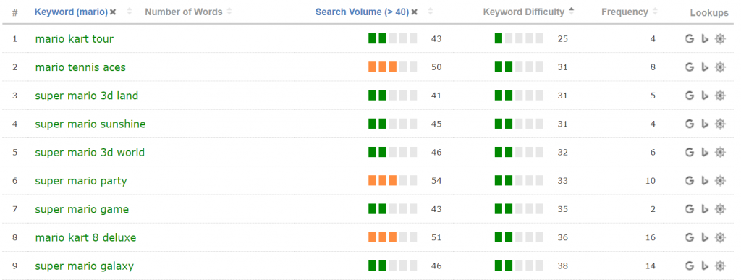
Task: Open Bing lookup for super mario party
Action: click(705, 181)
